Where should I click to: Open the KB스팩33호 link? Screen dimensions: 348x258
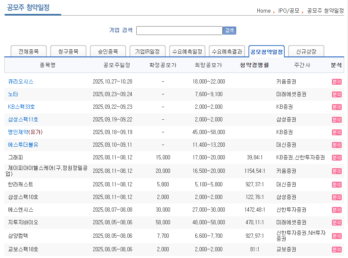coord(22,107)
